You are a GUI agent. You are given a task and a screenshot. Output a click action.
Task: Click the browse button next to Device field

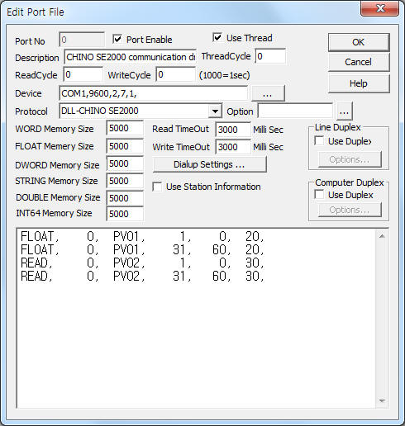(268, 93)
